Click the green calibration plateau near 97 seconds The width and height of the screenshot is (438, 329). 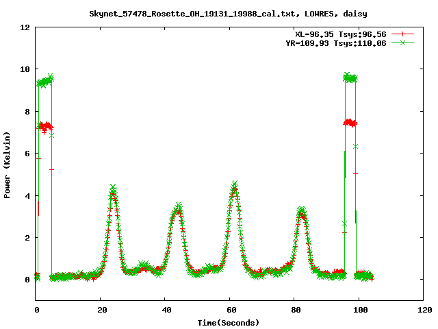pos(350,77)
